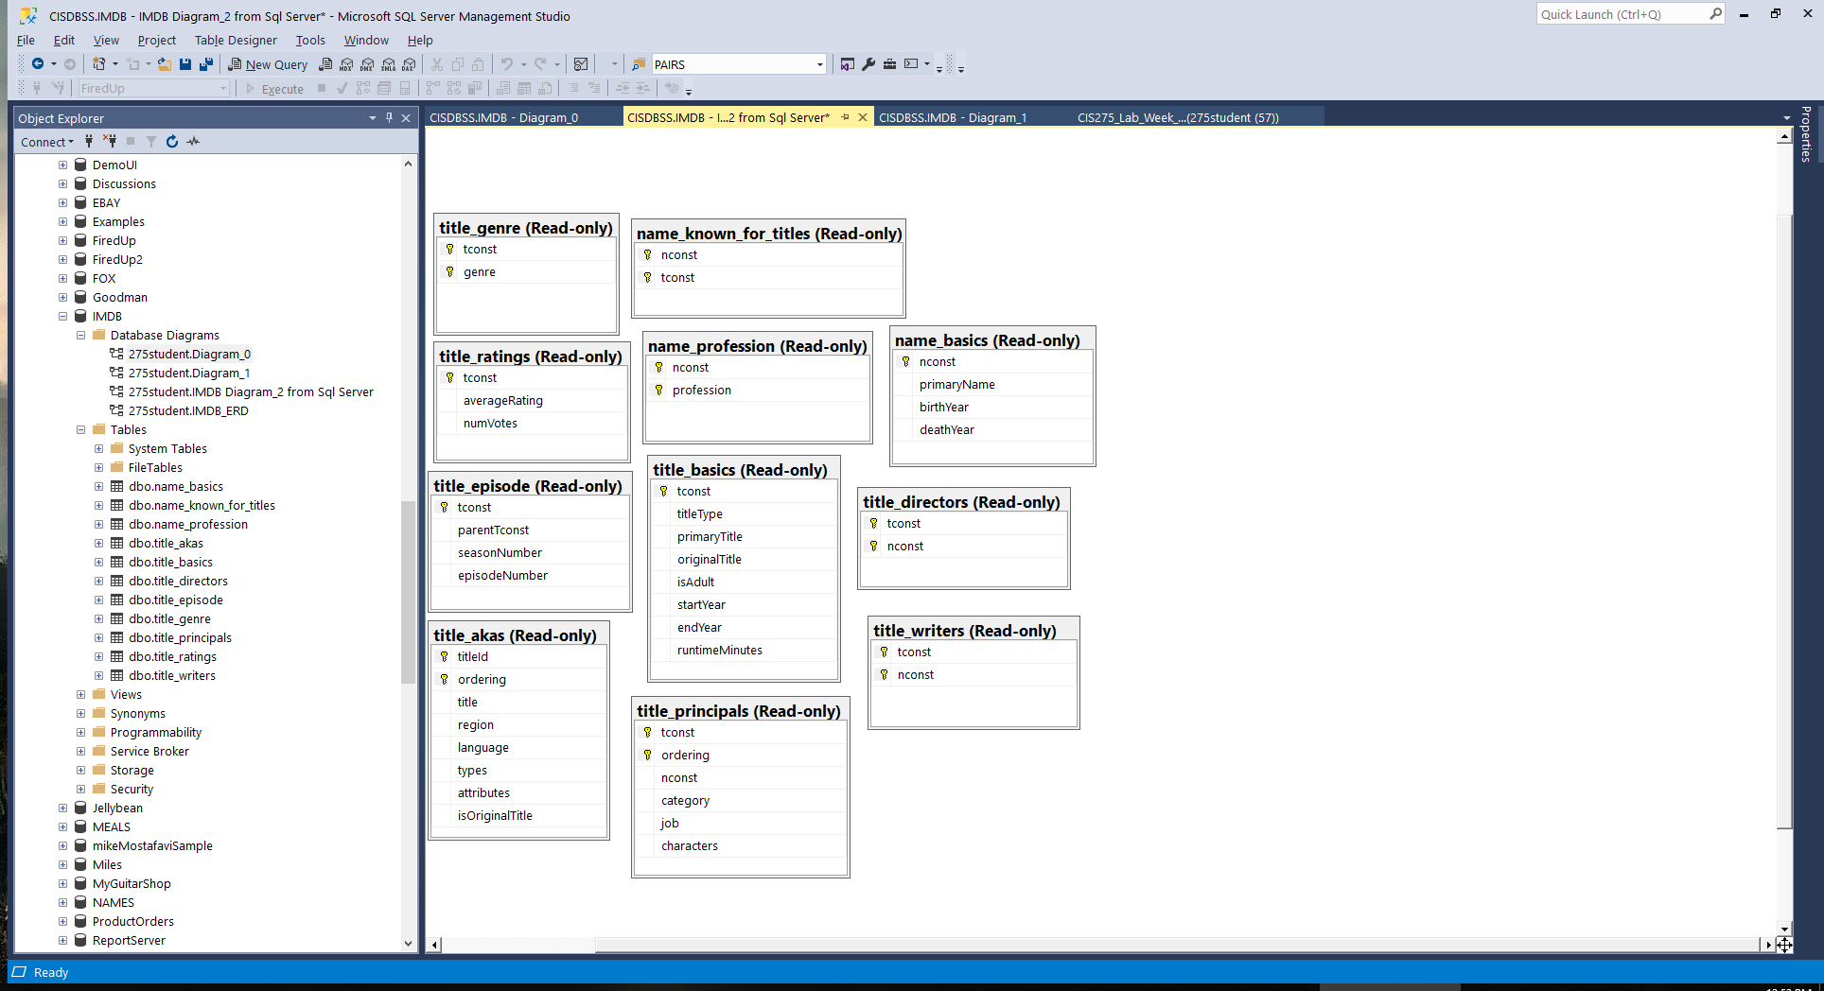Click the Command Window toolbar icon

(911, 64)
